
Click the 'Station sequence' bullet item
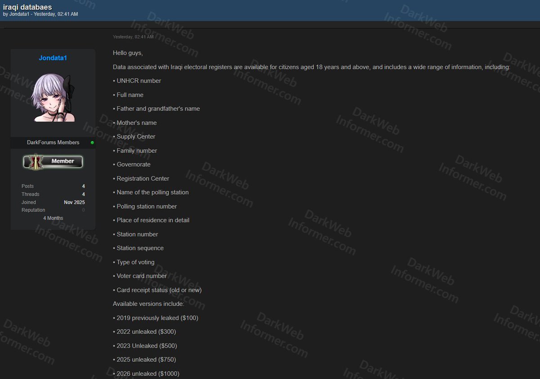tap(138, 248)
